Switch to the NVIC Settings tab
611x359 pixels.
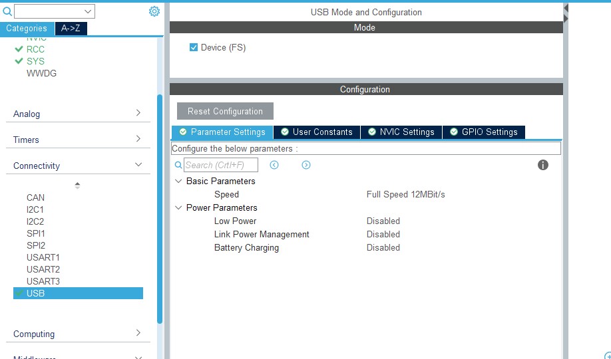pos(401,132)
